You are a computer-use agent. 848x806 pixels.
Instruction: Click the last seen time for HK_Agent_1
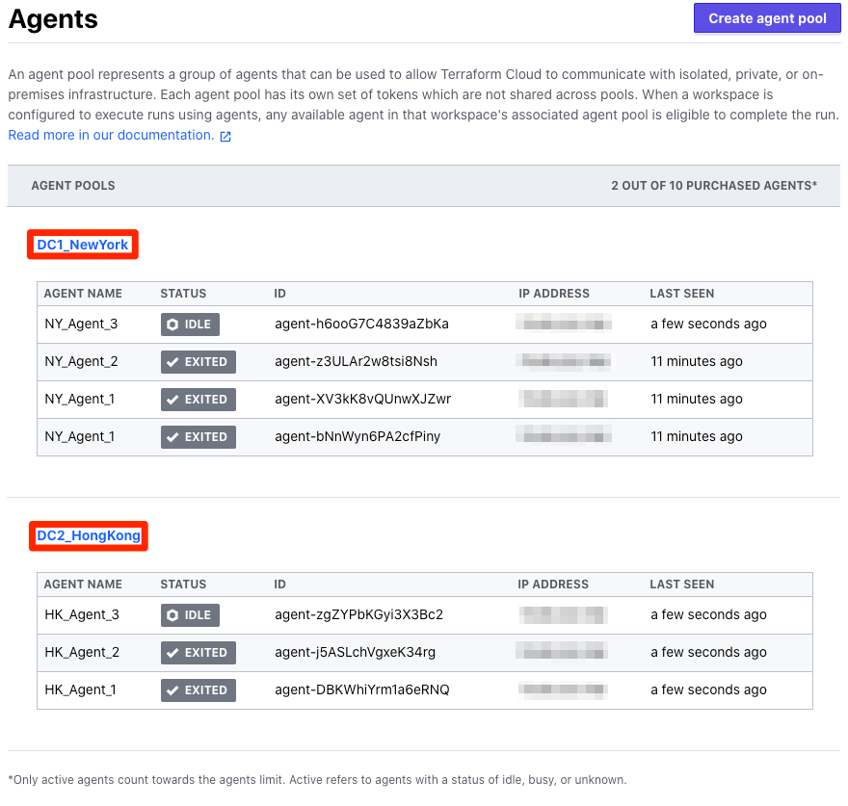pyautogui.click(x=708, y=690)
